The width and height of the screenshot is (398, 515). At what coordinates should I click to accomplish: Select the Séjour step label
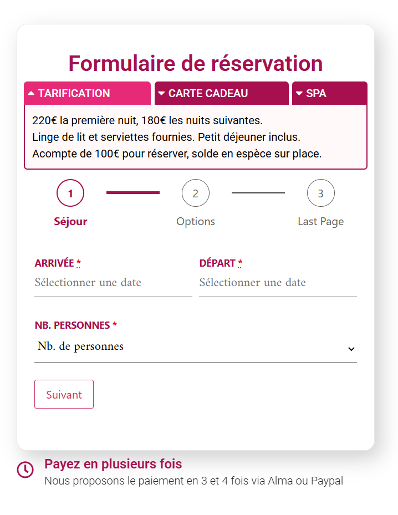[70, 222]
